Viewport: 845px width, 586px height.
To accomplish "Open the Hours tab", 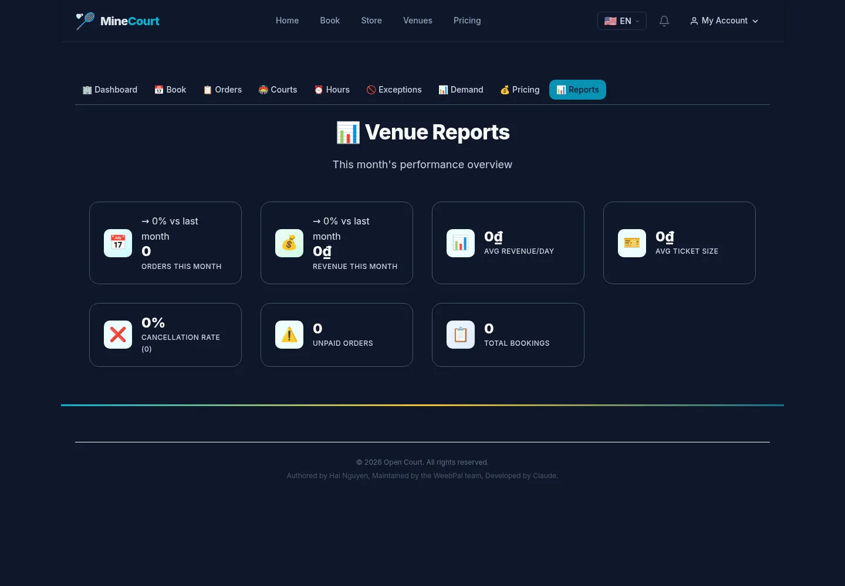I will (332, 90).
